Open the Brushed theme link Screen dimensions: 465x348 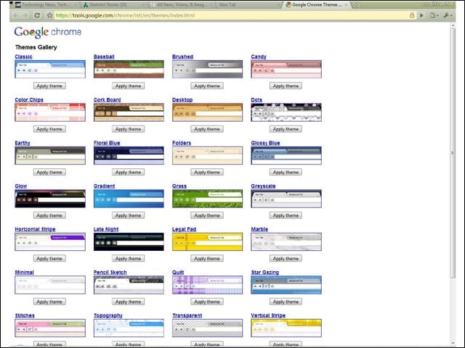[x=182, y=57]
